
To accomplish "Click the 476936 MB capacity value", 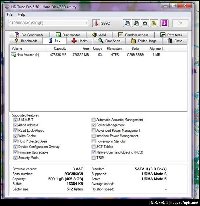I will 58,55.
